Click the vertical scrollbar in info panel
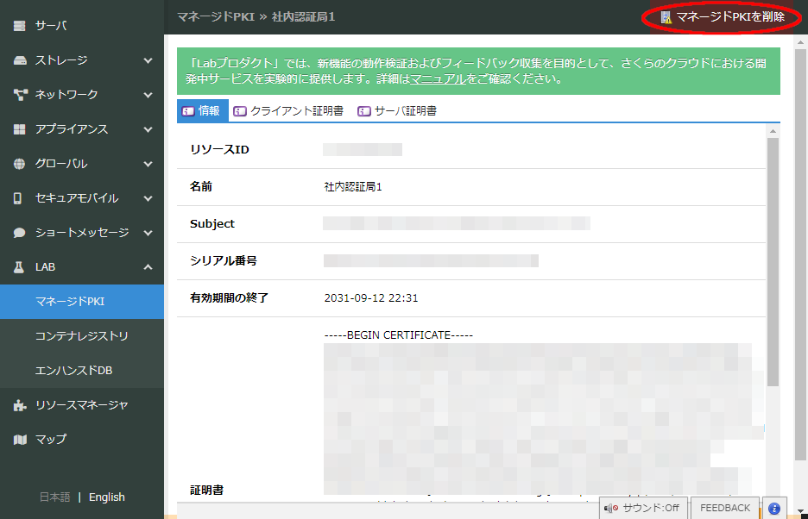The height and width of the screenshot is (519, 808). pos(773,259)
